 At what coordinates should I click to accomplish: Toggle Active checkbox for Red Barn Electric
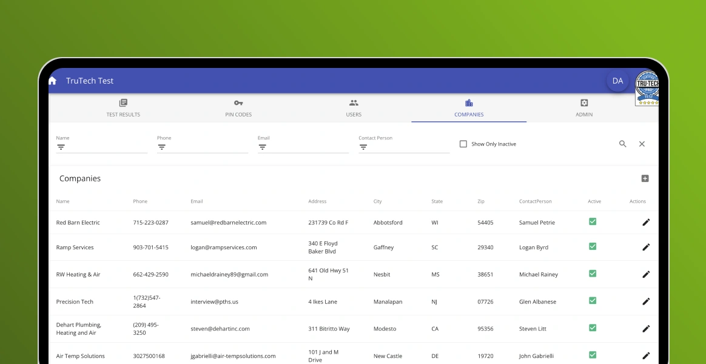[x=593, y=221]
